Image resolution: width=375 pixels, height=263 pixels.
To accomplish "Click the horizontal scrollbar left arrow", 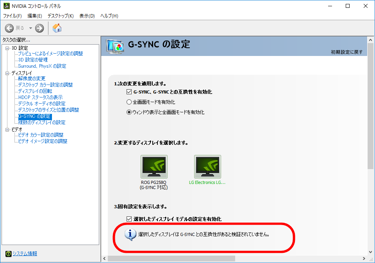I will pyautogui.click(x=104, y=258).
